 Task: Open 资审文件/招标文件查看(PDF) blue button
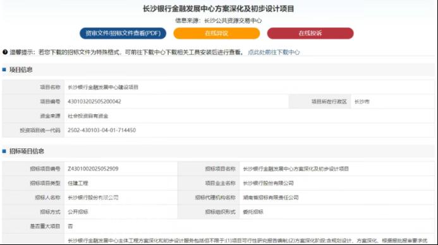(123, 33)
